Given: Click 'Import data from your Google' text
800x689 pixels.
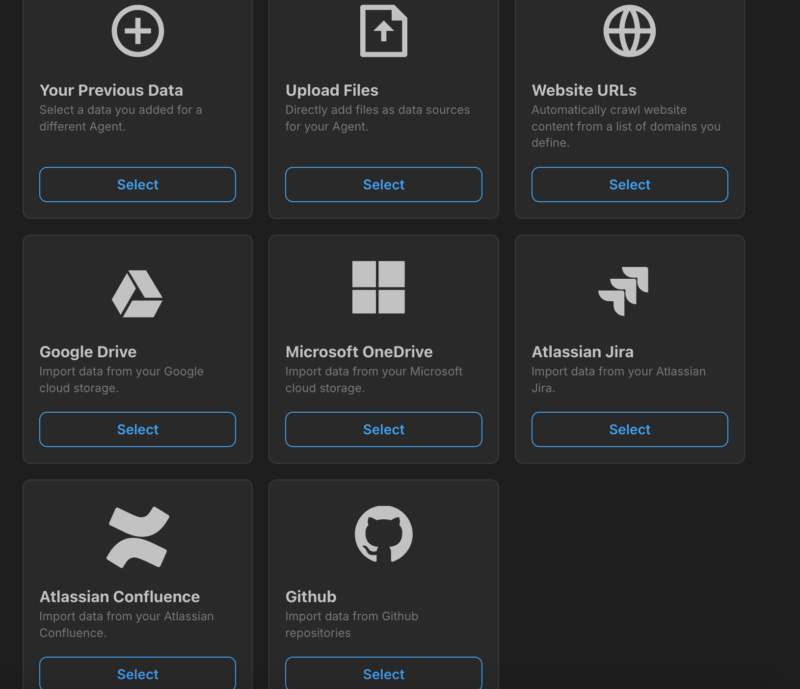Looking at the screenshot, I should (x=121, y=380).
